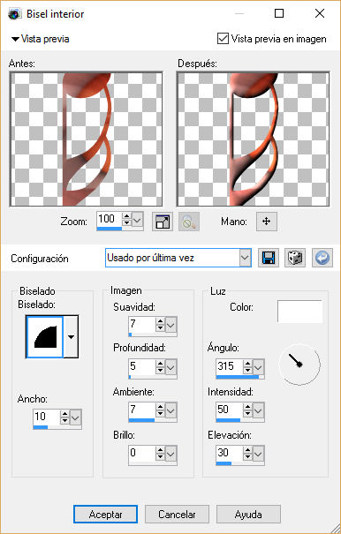Click the Paint Shop Pro title bar icon
This screenshot has height=534, width=341.
coord(15,14)
